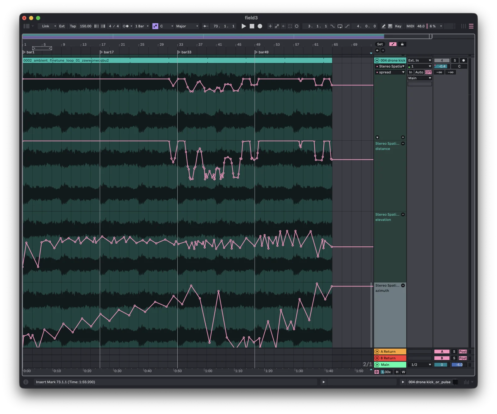The image size is (497, 414).
Task: Click the Session Record circle icon
Action: click(297, 26)
